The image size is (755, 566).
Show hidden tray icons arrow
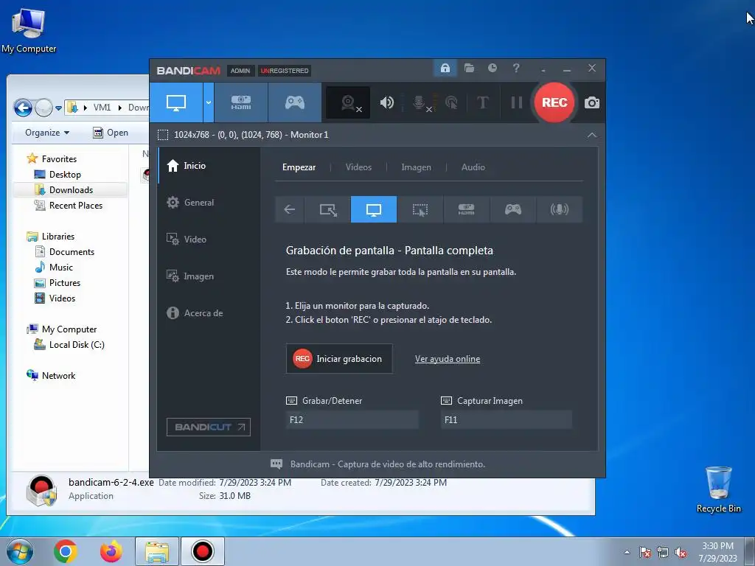[x=627, y=552]
